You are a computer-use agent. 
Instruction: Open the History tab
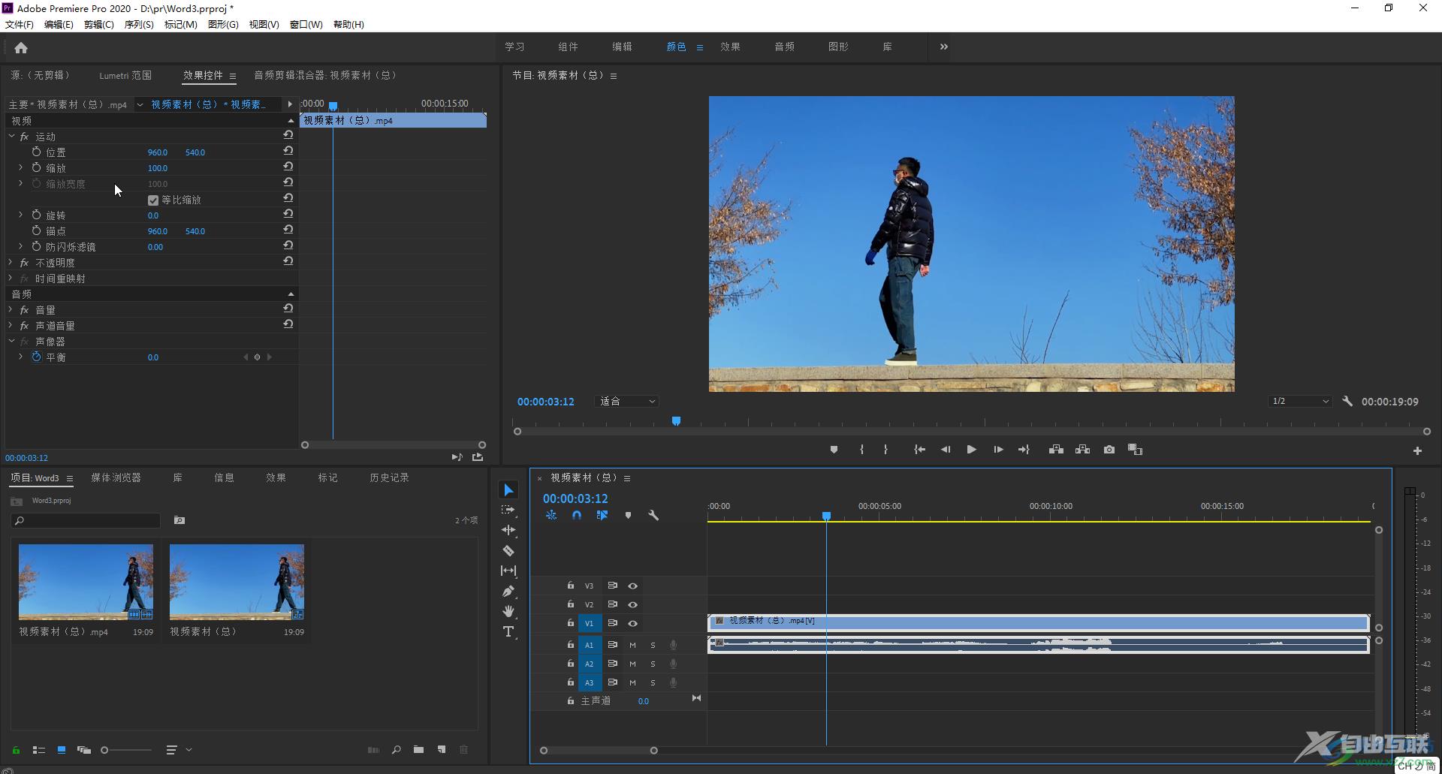(x=389, y=477)
